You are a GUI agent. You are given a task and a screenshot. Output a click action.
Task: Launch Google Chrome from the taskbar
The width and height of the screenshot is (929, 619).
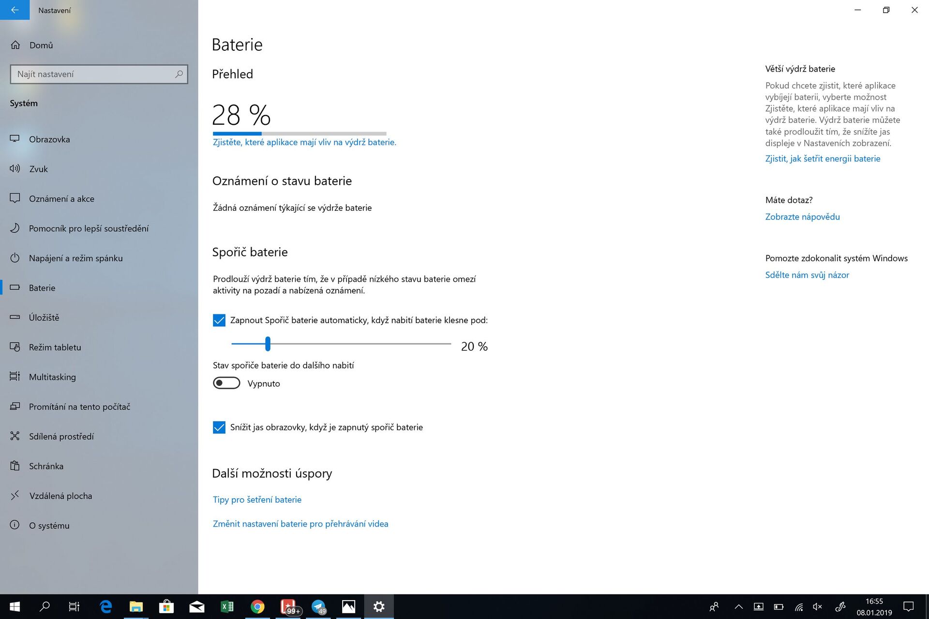[x=258, y=606]
